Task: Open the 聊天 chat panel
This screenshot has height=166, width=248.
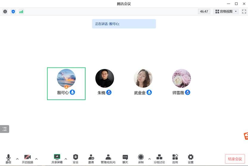Action: click(125, 159)
